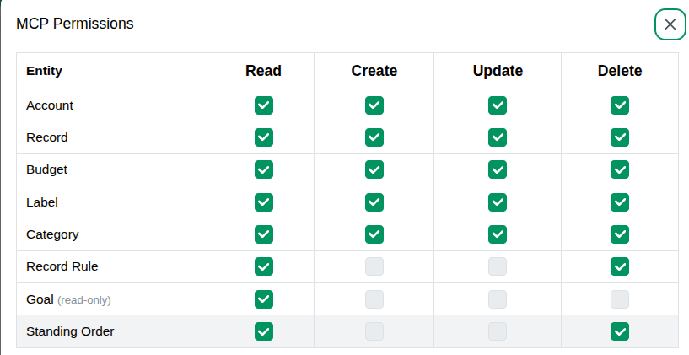
Task: Click the disabled Create checkbox for Goal
Action: (x=374, y=299)
